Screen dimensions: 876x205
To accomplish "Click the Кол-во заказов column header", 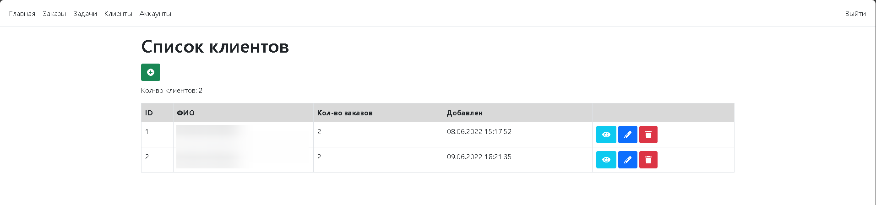I will click(x=345, y=113).
